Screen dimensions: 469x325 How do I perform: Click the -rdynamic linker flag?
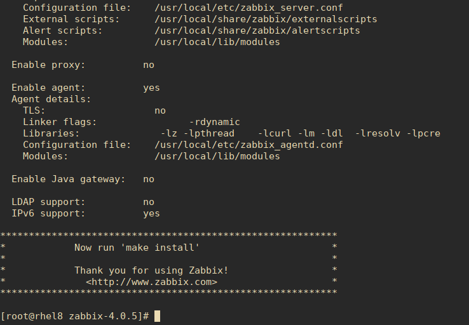214,122
